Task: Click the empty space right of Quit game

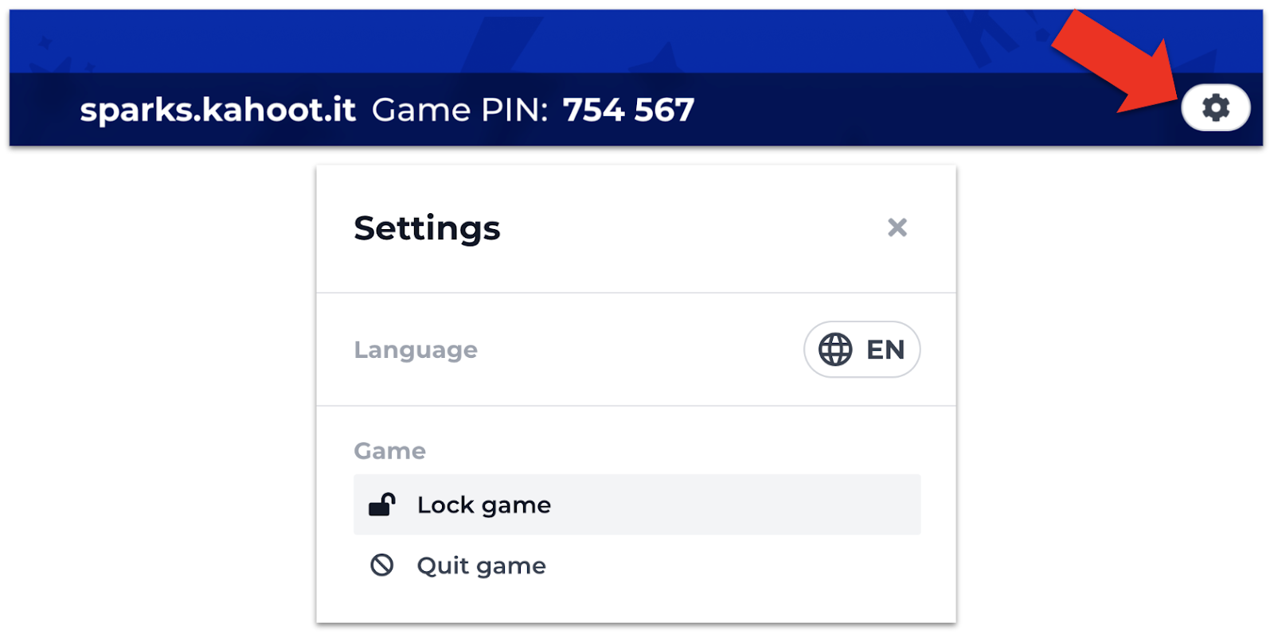Action: (756, 566)
